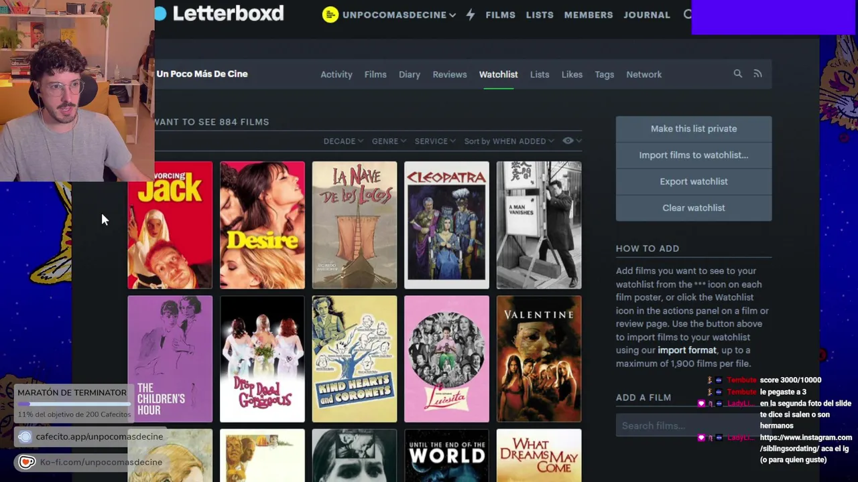
Task: Switch to the Network tab
Action: [643, 74]
